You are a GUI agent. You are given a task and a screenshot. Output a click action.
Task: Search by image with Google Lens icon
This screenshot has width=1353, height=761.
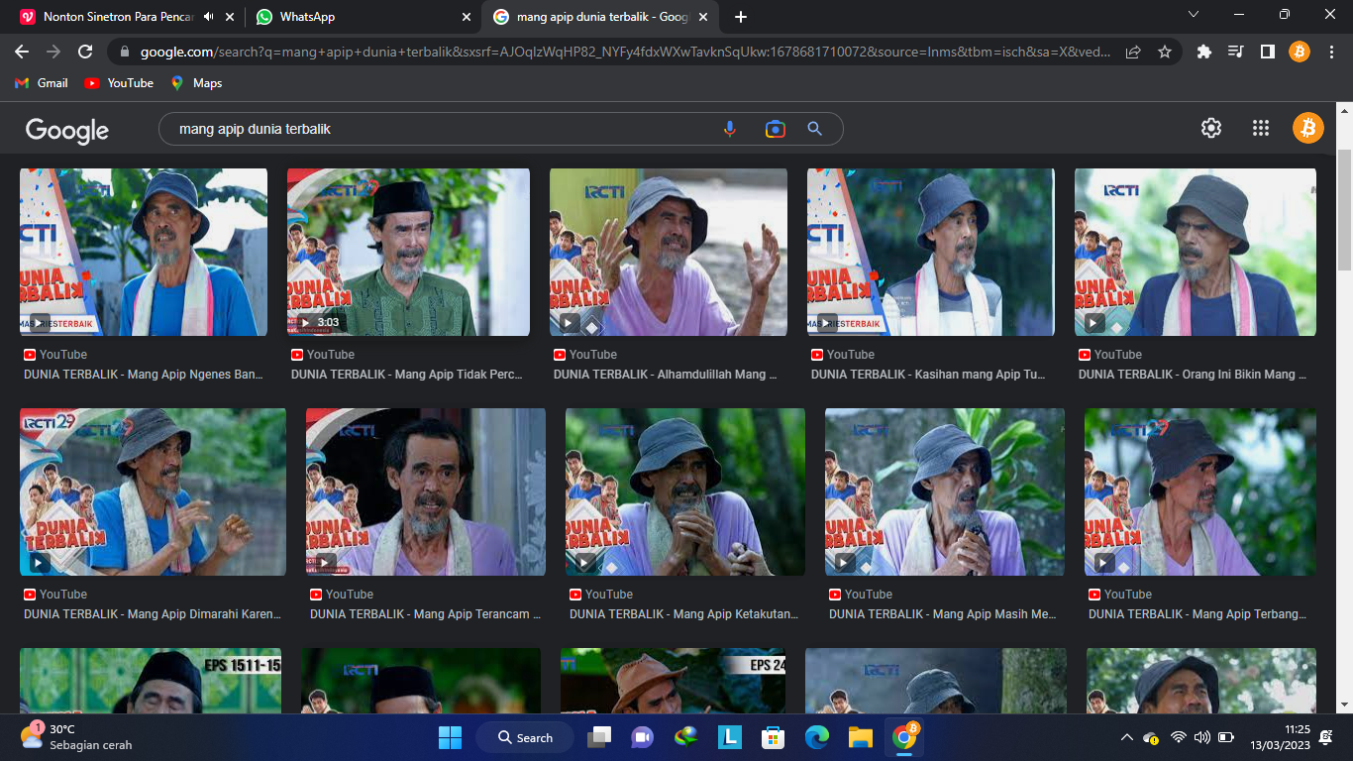click(775, 129)
